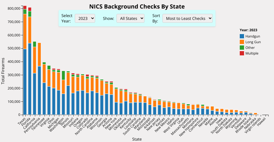The image size is (274, 142).
Task: Click the red Multiple legend swatch
Action: (x=242, y=53)
